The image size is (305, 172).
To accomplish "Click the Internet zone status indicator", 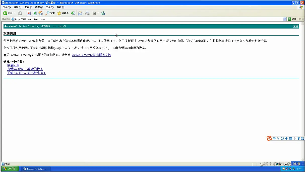I will click(282, 164).
